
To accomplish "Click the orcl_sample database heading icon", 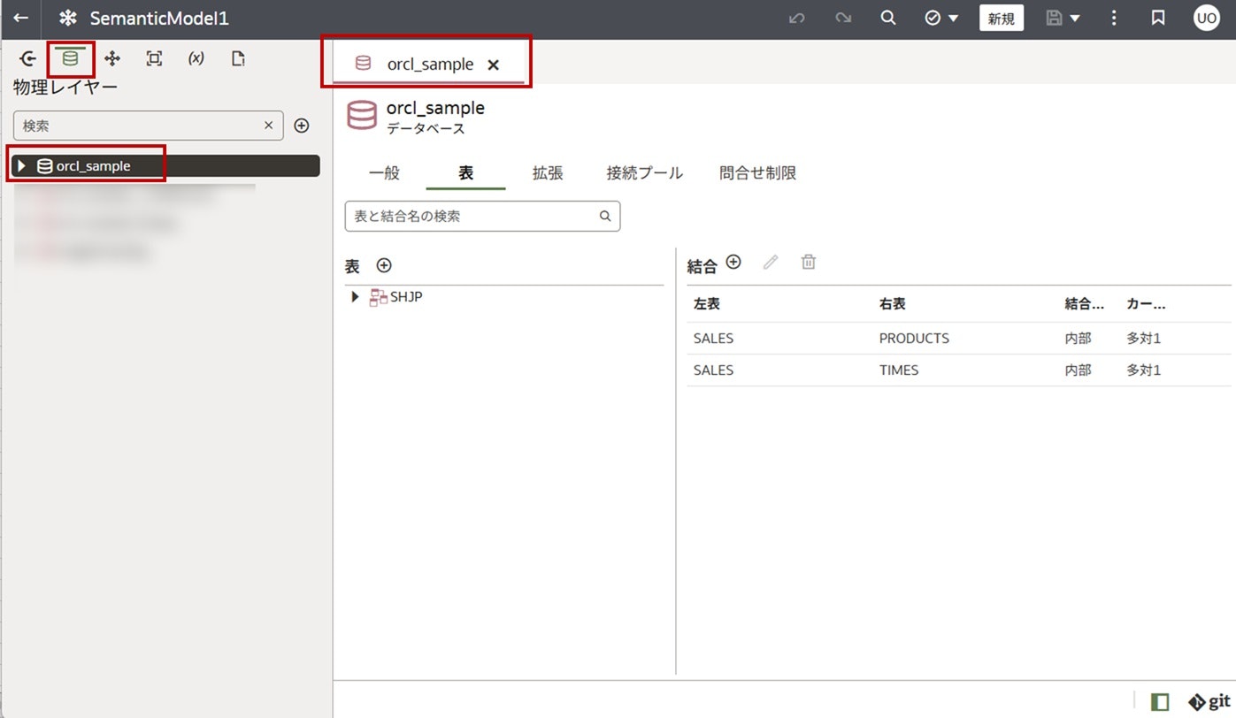I will coord(362,116).
